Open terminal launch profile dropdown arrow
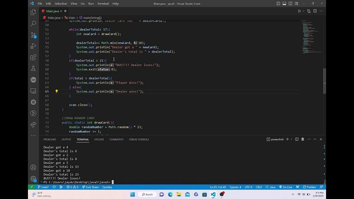This screenshot has width=354, height=199. 291,139
